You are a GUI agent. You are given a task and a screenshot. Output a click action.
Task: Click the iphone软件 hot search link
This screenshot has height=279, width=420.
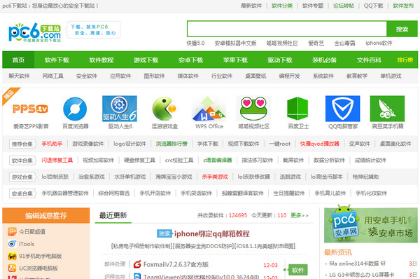379,43
